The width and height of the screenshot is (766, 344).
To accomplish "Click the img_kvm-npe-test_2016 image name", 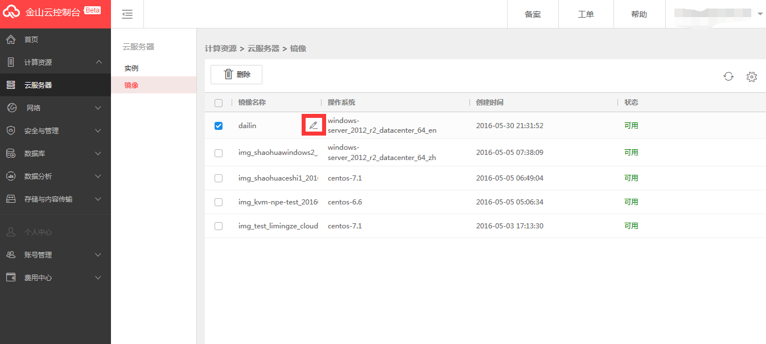I will click(278, 202).
